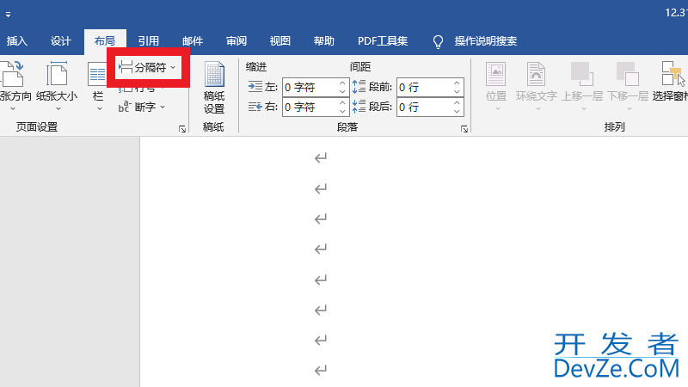The image size is (688, 387).
Task: Increase right indent with up stepper
Action: pyautogui.click(x=342, y=102)
